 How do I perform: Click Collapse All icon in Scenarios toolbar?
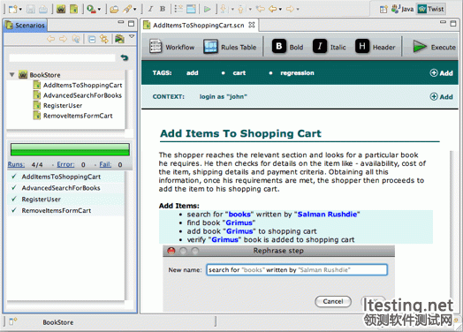(92, 39)
